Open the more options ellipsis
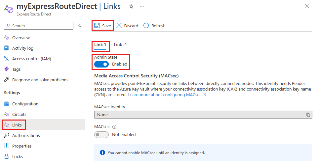This screenshot has width=319, height=164. (142, 7)
